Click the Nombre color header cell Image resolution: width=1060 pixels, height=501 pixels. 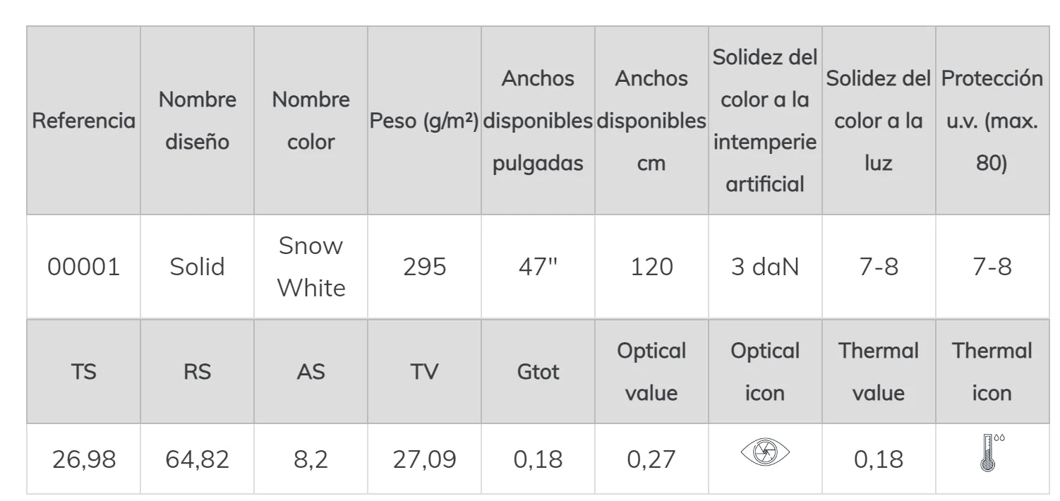point(311,121)
